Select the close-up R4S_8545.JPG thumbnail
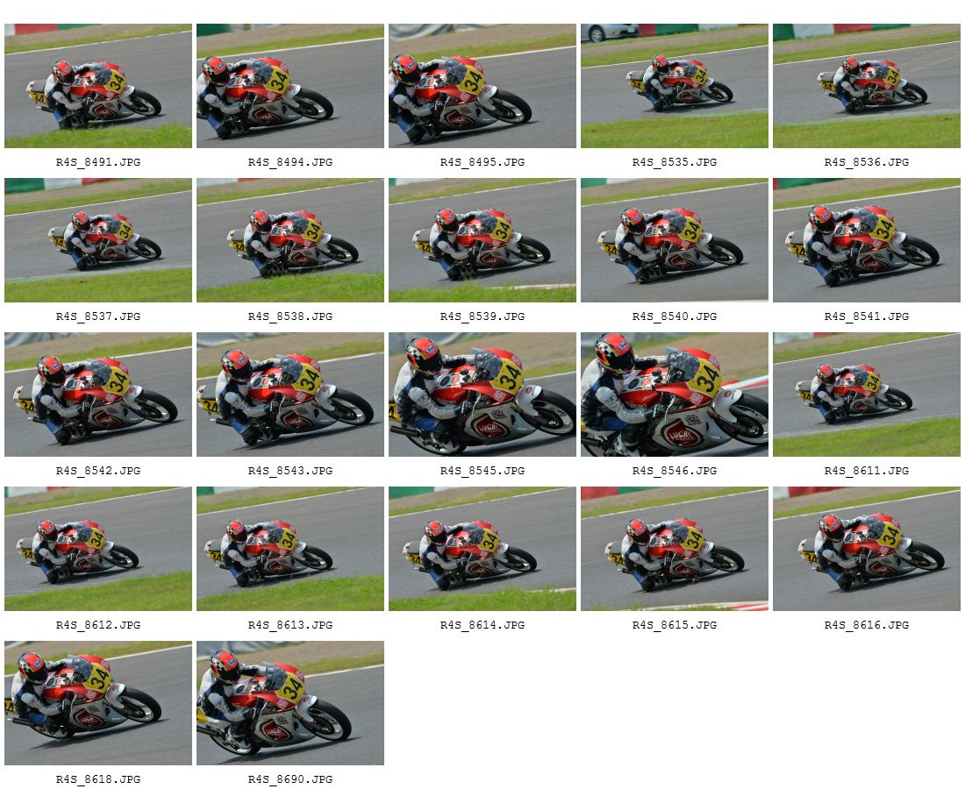The width and height of the screenshot is (965, 789). (x=482, y=394)
